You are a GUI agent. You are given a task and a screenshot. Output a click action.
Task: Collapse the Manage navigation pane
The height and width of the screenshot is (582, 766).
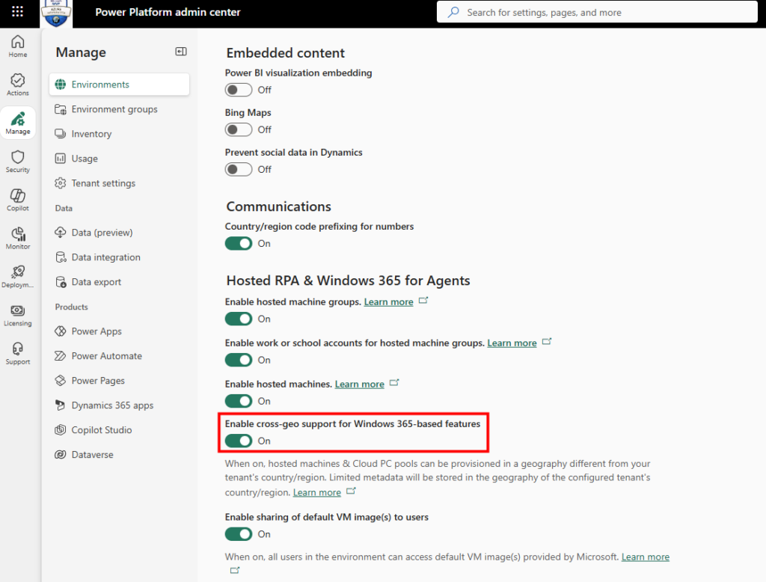(180, 52)
